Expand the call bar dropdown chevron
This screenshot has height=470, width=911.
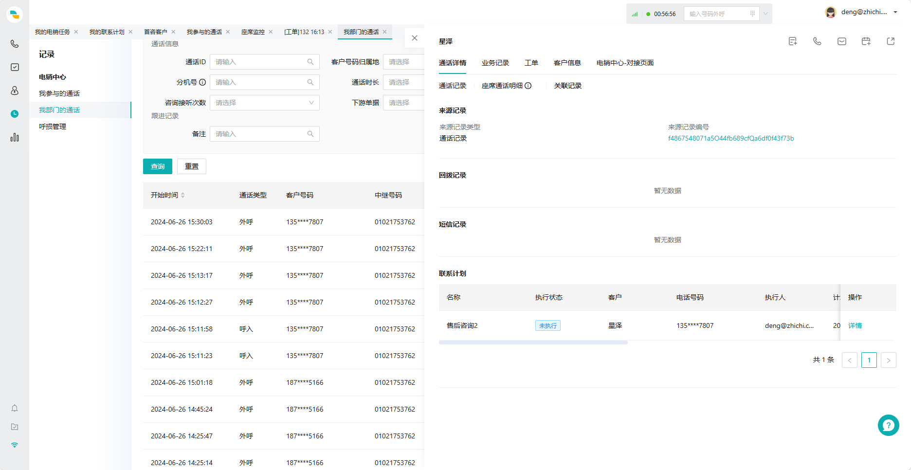pyautogui.click(x=765, y=14)
